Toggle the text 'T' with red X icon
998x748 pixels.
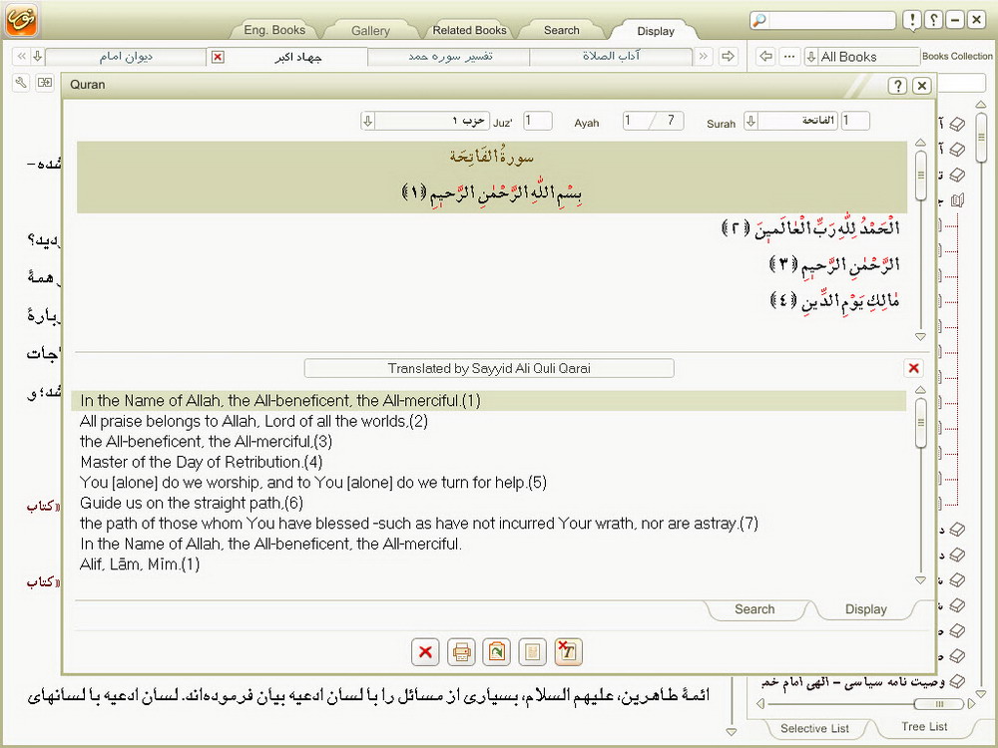(x=568, y=652)
